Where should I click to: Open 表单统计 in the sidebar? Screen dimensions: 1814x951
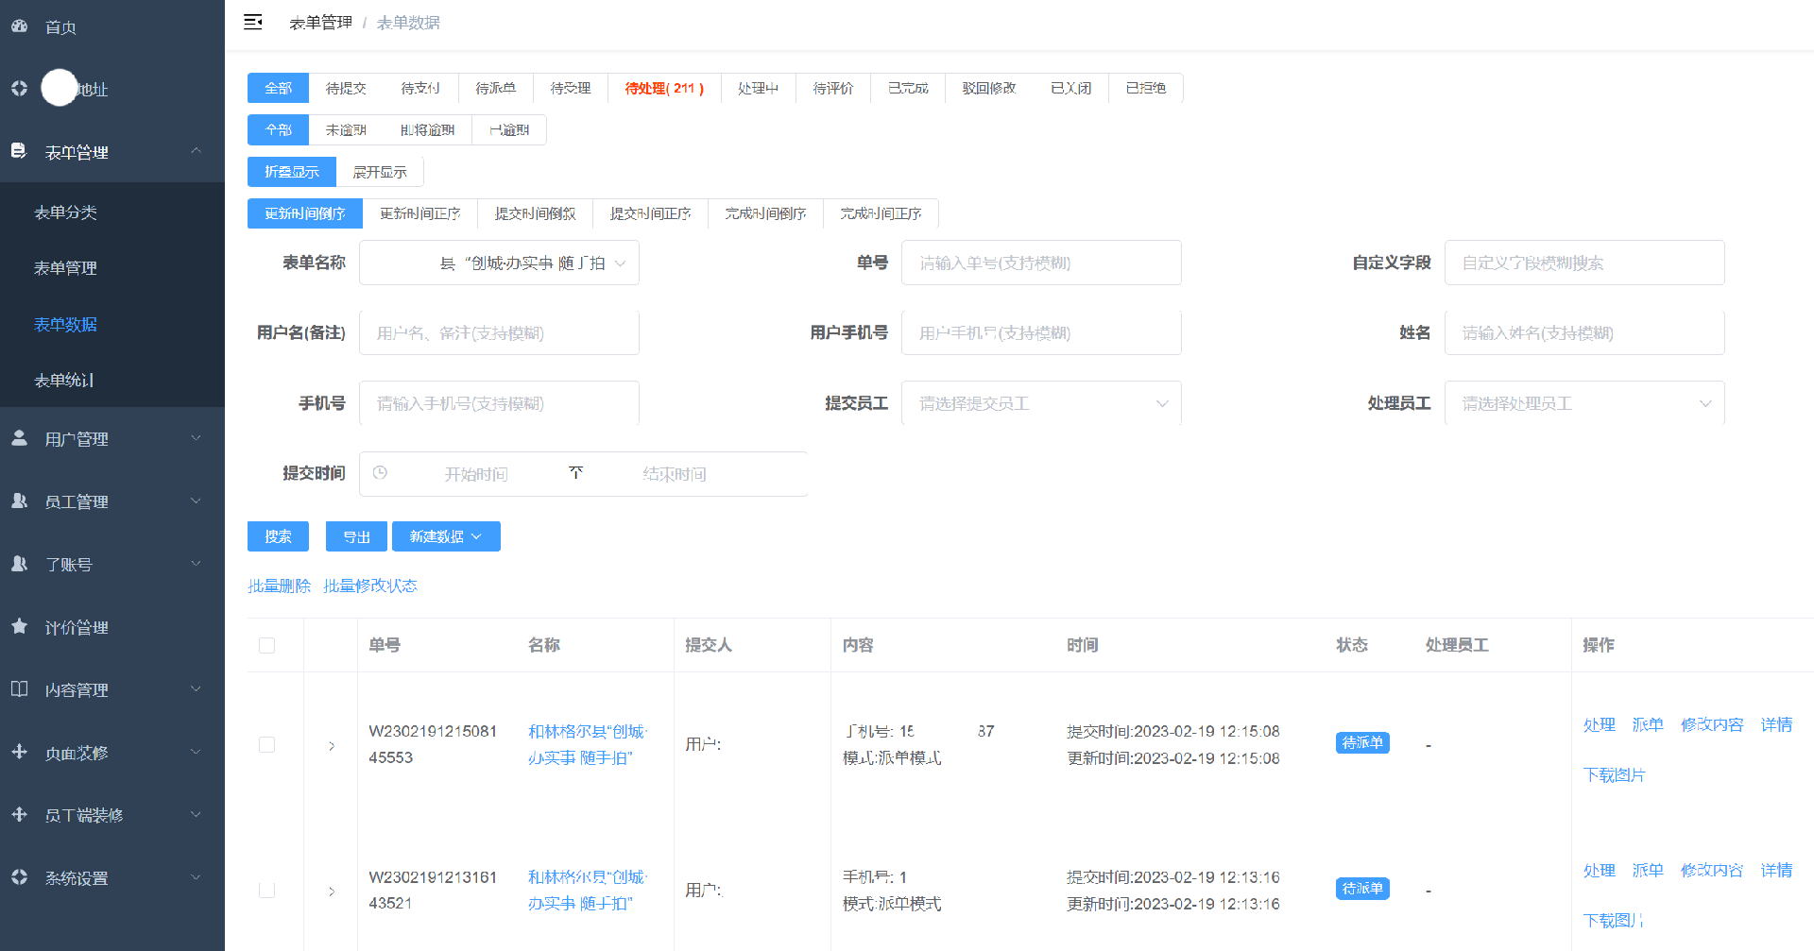[x=112, y=381]
